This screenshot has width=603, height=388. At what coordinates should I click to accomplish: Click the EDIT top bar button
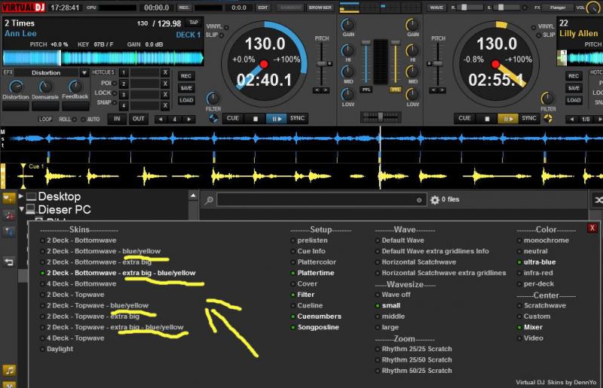263,8
